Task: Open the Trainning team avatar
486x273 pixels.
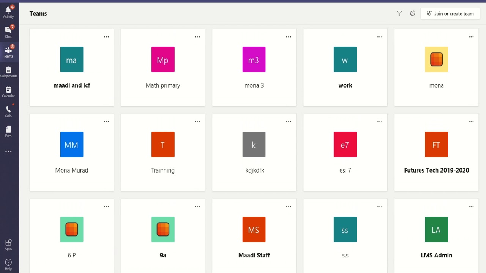Action: (x=163, y=144)
